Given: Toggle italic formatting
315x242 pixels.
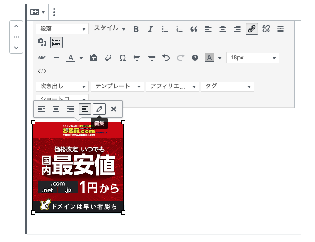Looking at the screenshot, I should point(150,29).
